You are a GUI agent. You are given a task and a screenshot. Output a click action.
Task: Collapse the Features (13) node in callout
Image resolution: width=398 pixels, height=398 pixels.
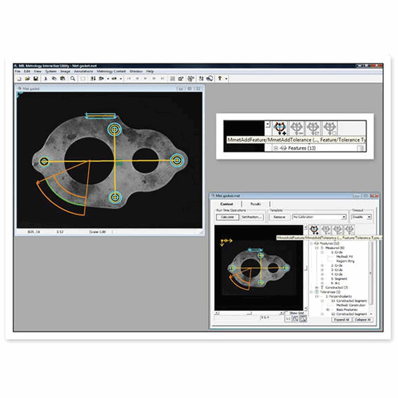coord(276,148)
